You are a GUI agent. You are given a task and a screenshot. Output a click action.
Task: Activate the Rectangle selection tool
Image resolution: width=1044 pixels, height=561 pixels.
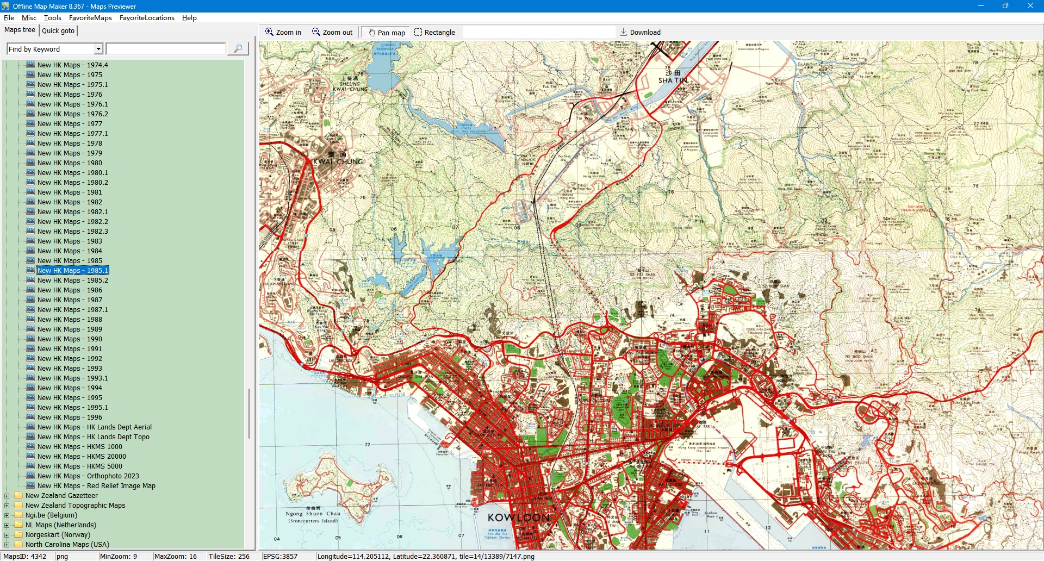[x=418, y=32]
